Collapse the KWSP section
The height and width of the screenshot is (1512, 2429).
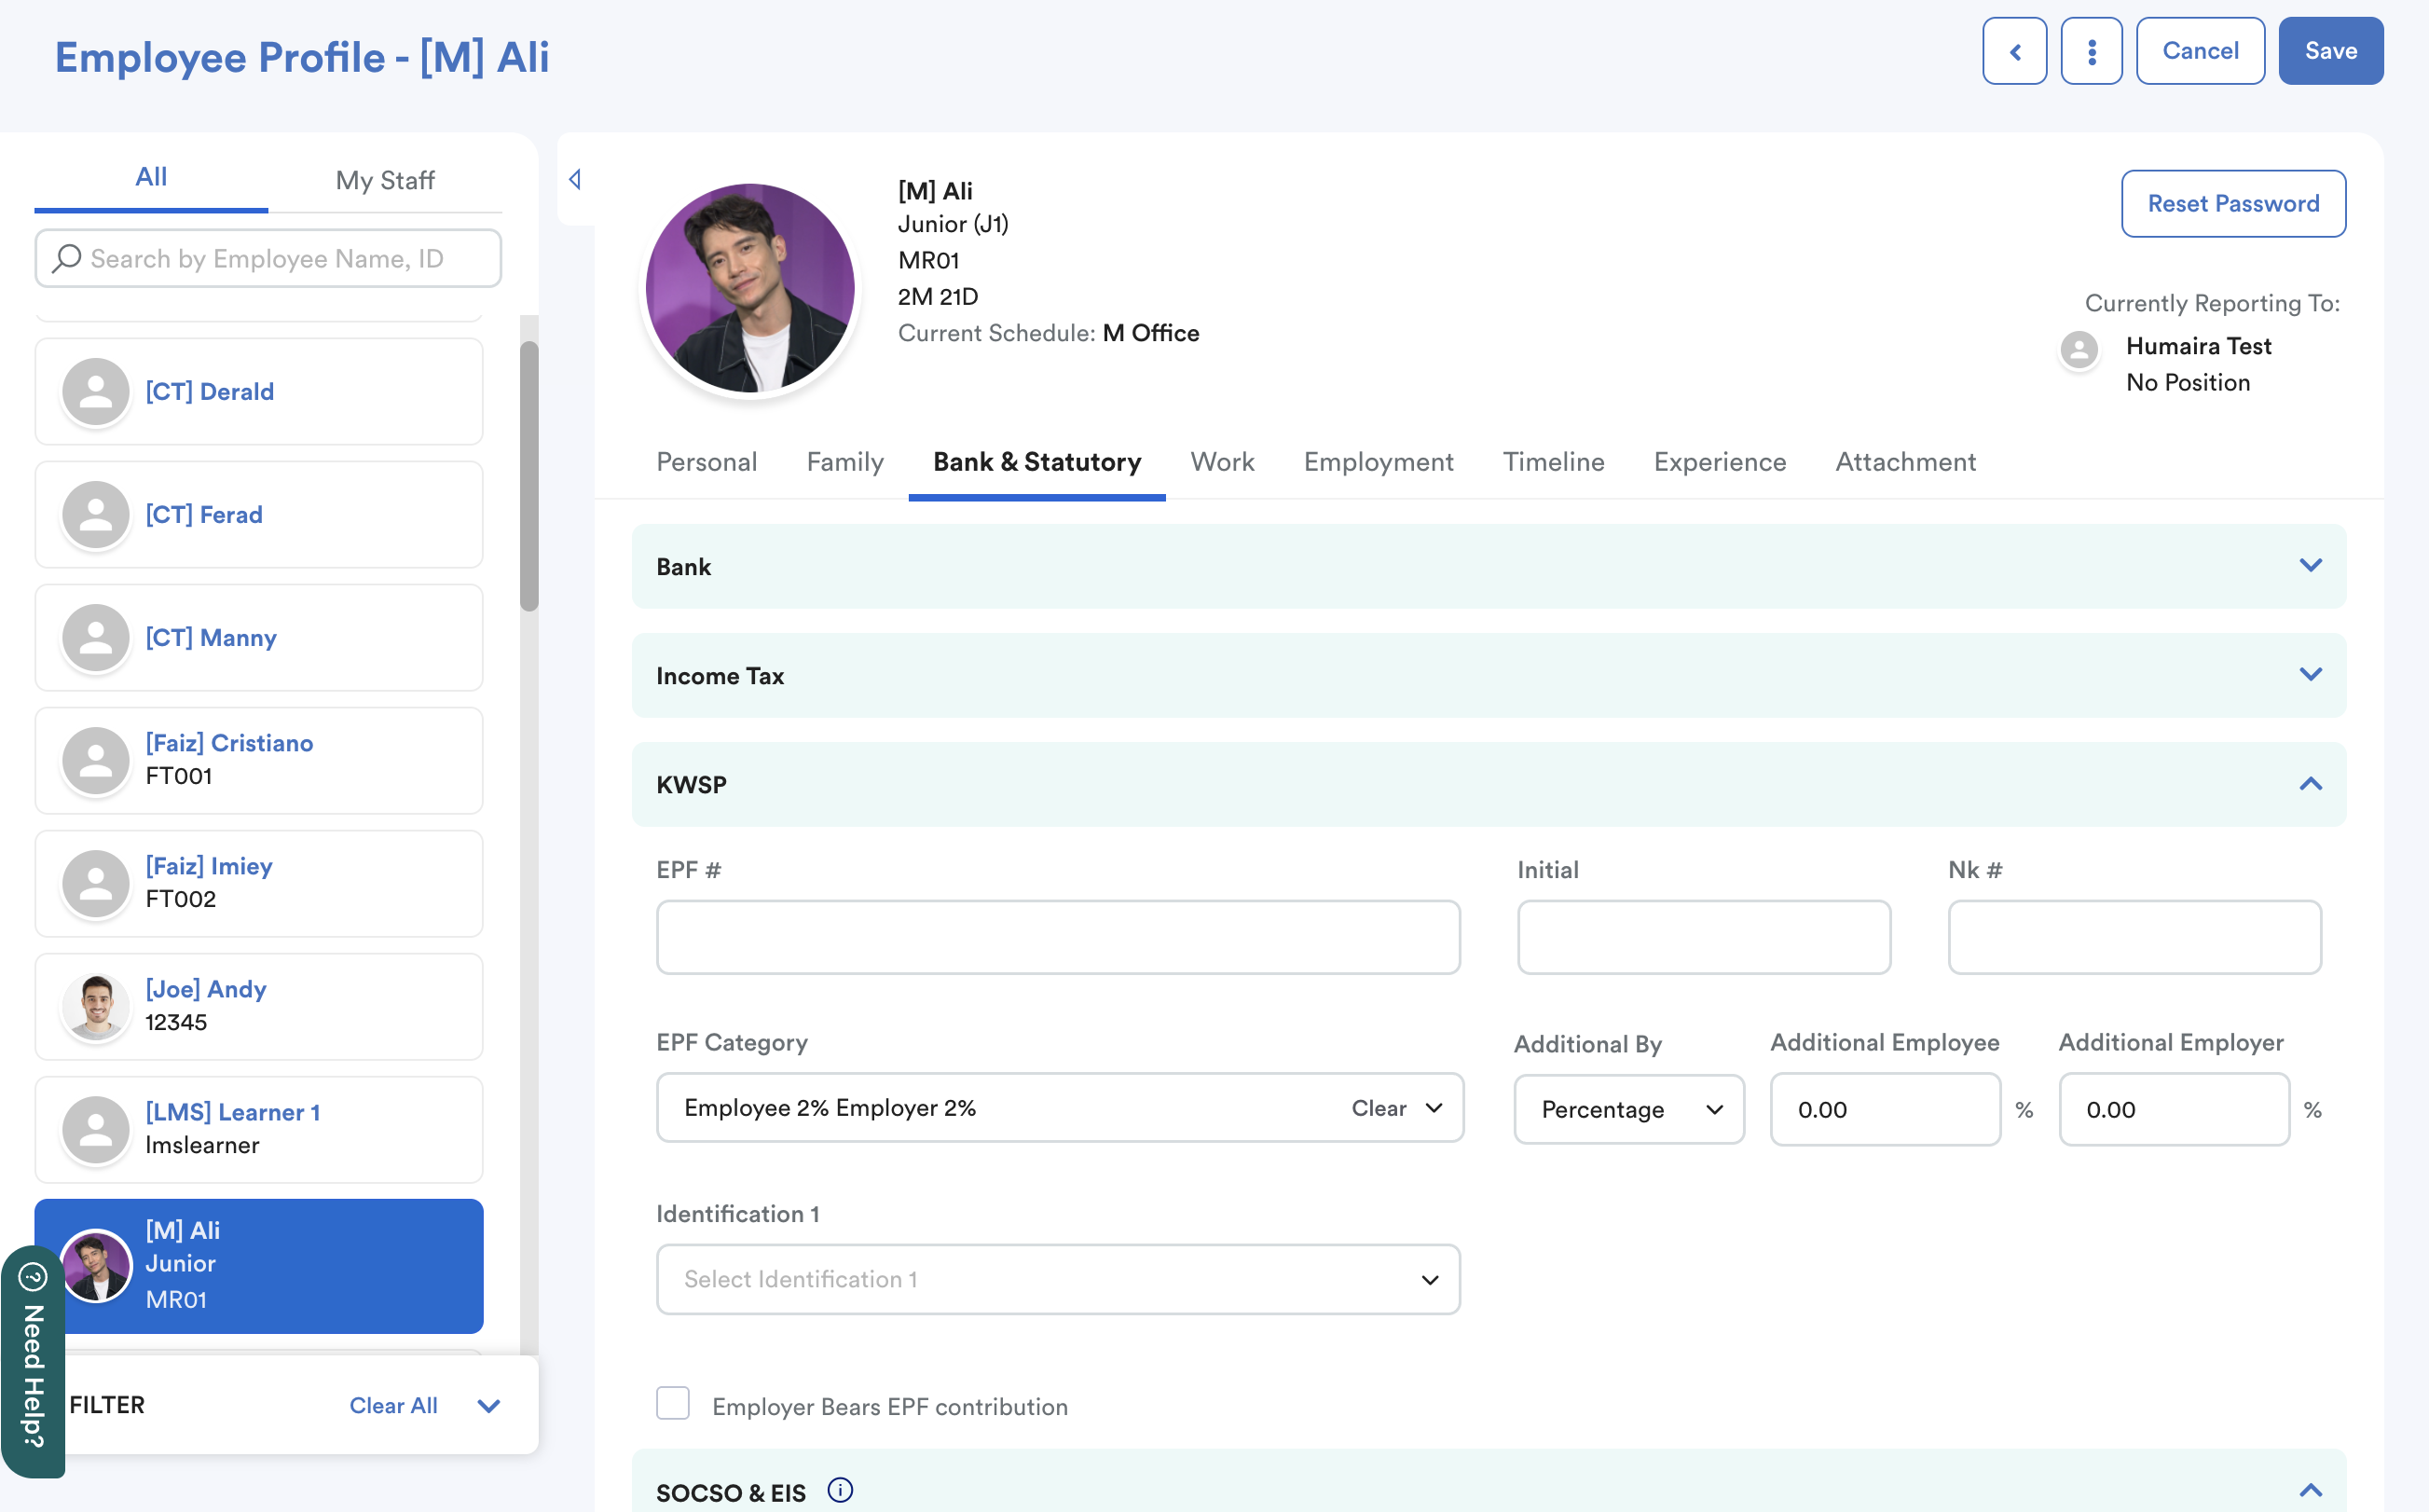pyautogui.click(x=2310, y=784)
